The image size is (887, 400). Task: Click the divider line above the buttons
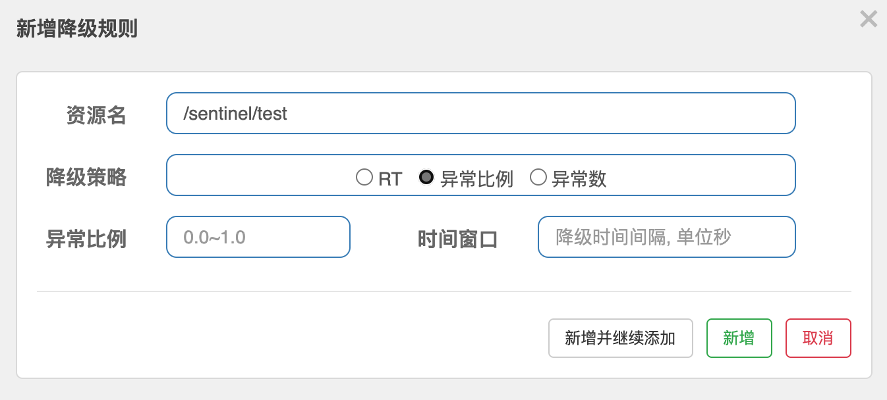pos(443,291)
